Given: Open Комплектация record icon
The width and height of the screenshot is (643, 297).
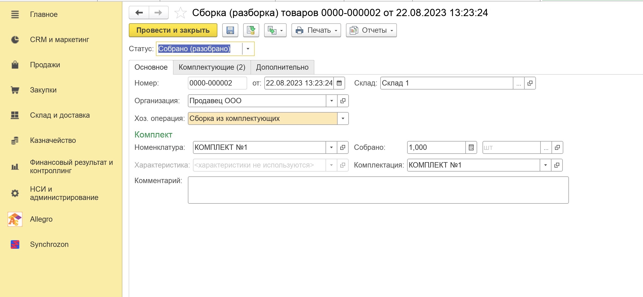Looking at the screenshot, I should (x=557, y=165).
